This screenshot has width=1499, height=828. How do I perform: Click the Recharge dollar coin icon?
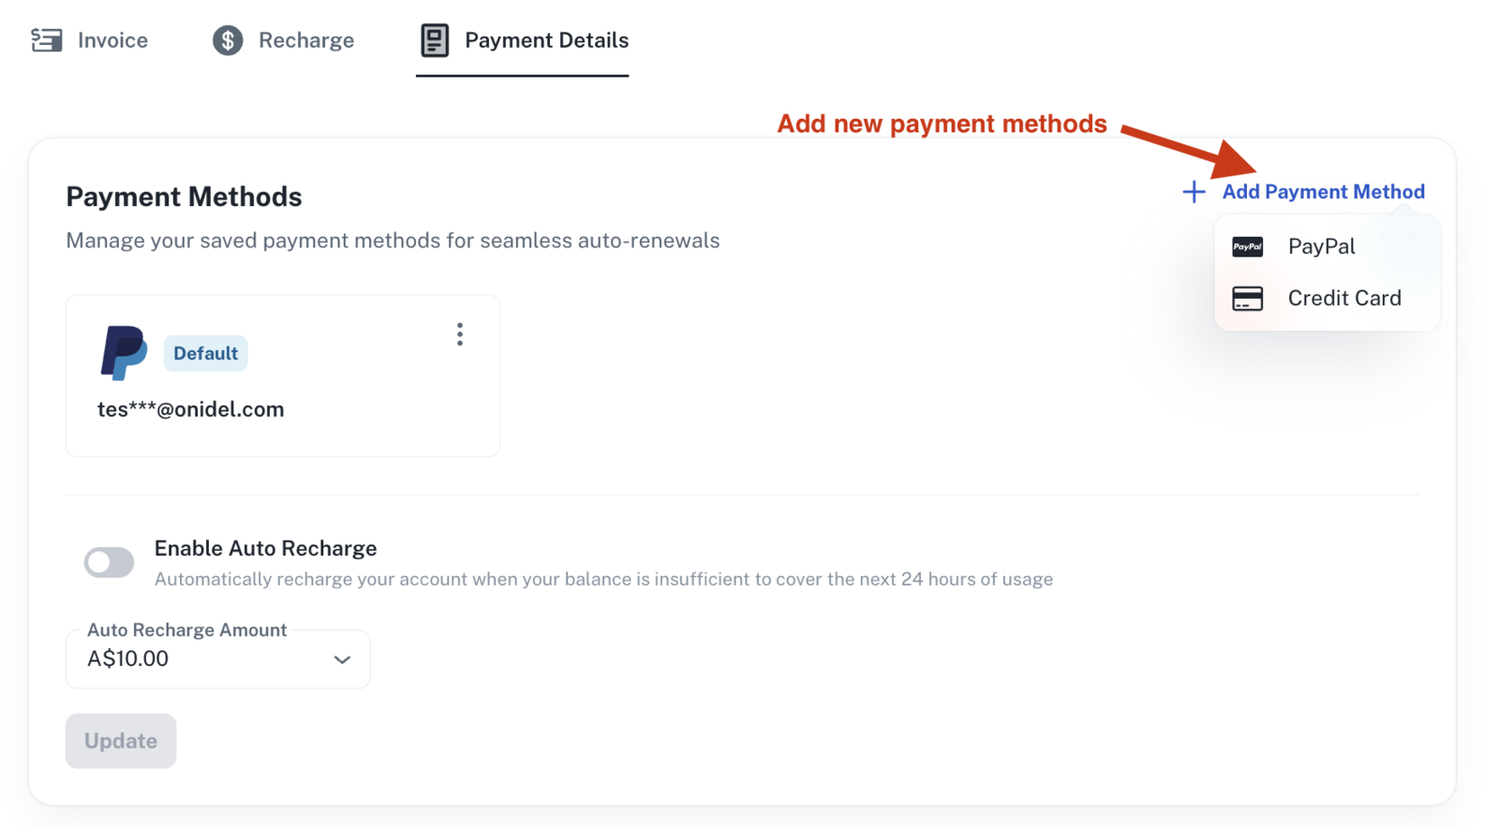(228, 40)
